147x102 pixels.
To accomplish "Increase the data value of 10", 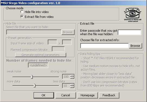I will tap(72, 85).
